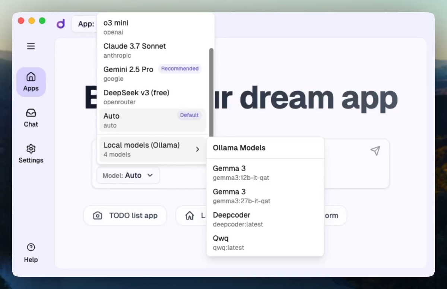Click the house icon beside TODO list chip
The height and width of the screenshot is (289, 447).
tap(190, 216)
